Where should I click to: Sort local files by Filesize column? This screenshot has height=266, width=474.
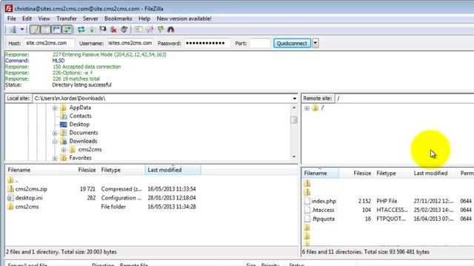tap(79, 170)
